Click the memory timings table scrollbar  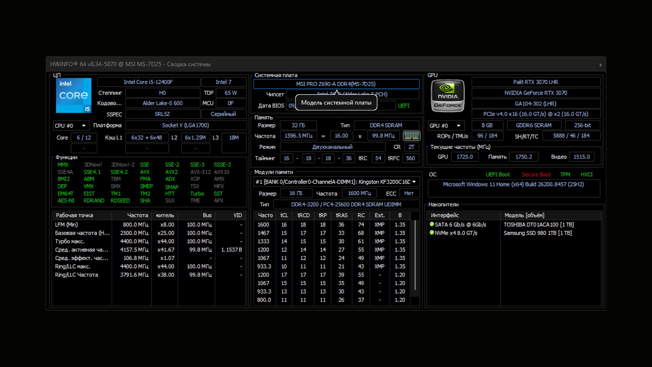[x=415, y=255]
